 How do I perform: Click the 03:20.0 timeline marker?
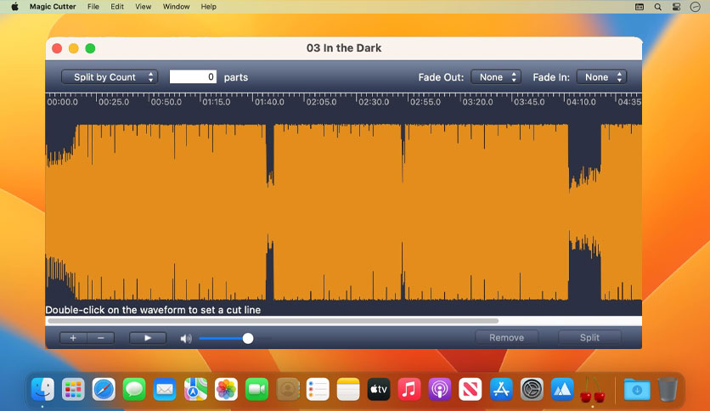(477, 102)
